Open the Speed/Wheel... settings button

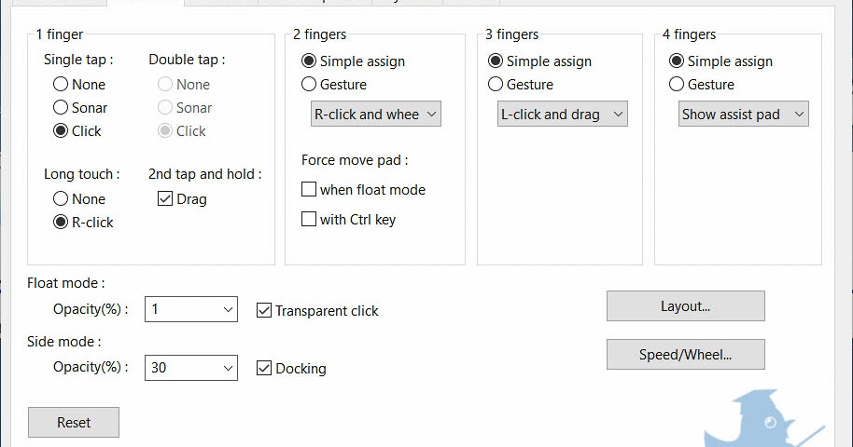tap(685, 355)
